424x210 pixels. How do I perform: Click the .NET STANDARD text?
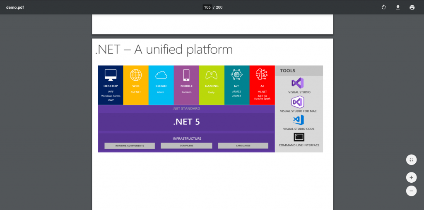coord(186,108)
